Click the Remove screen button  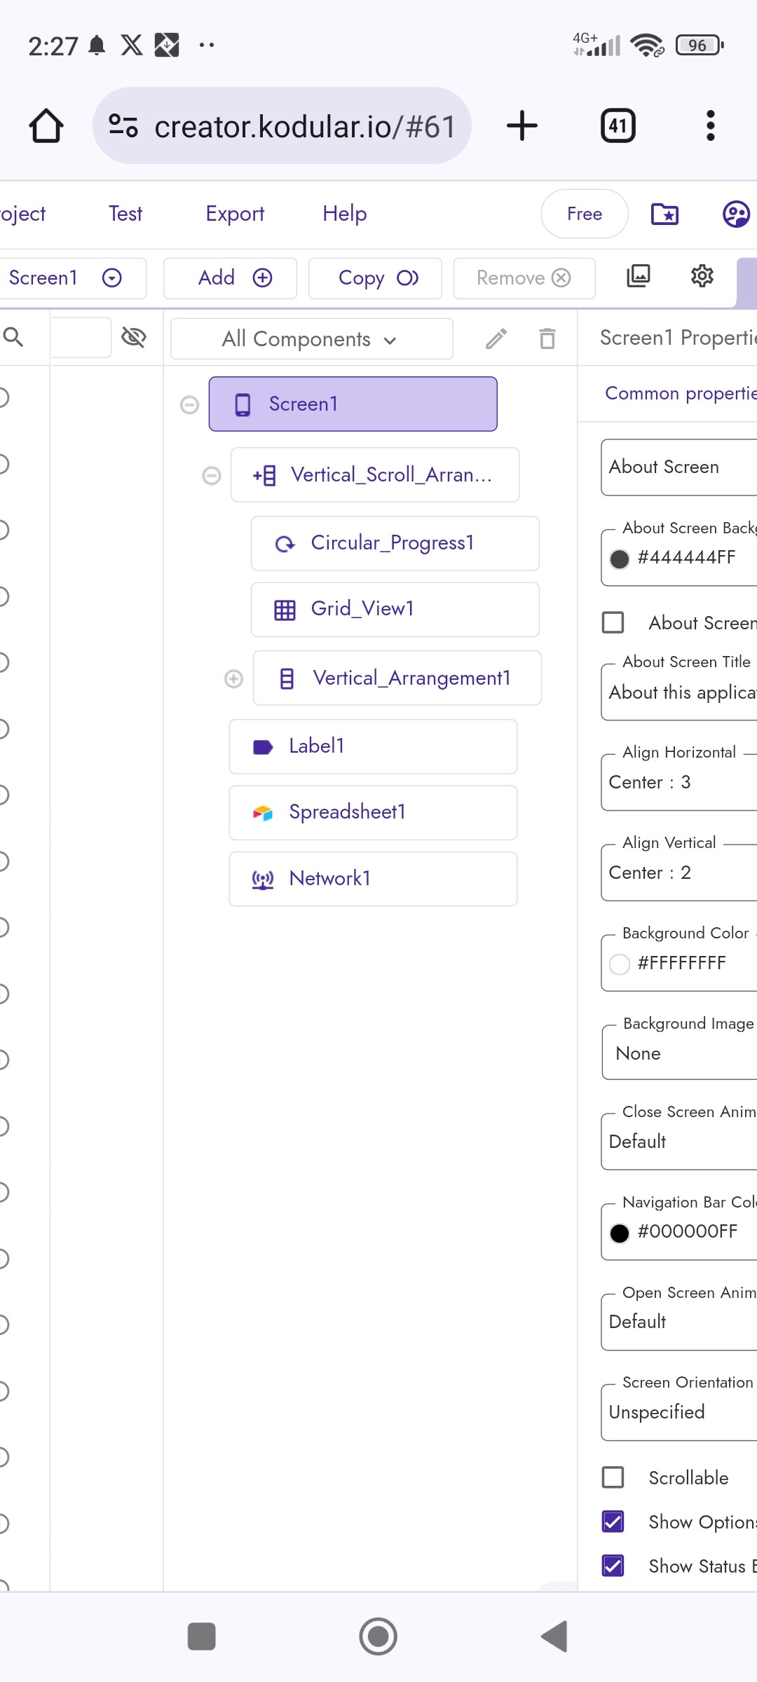[524, 278]
